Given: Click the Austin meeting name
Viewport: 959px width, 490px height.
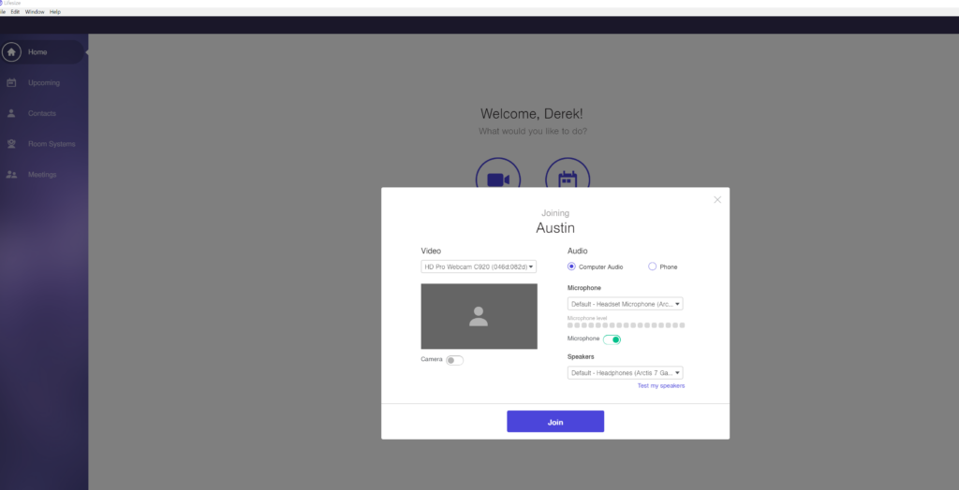Looking at the screenshot, I should [555, 228].
